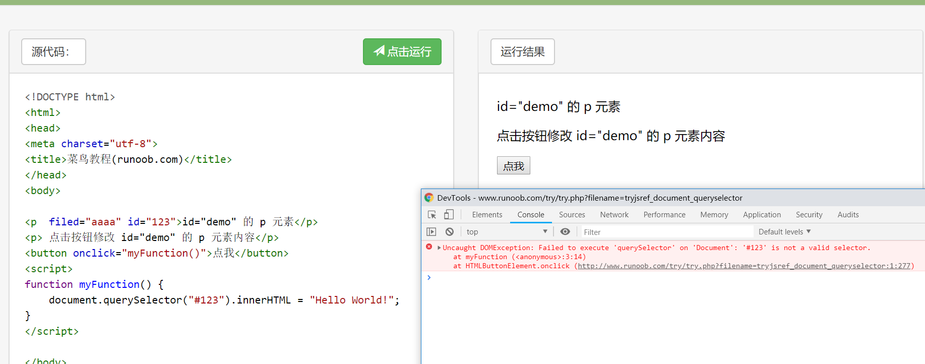Select the inspect element cursor icon in DevTools

[432, 215]
